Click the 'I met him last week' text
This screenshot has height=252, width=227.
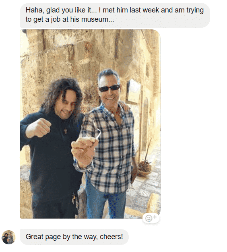(x=128, y=10)
